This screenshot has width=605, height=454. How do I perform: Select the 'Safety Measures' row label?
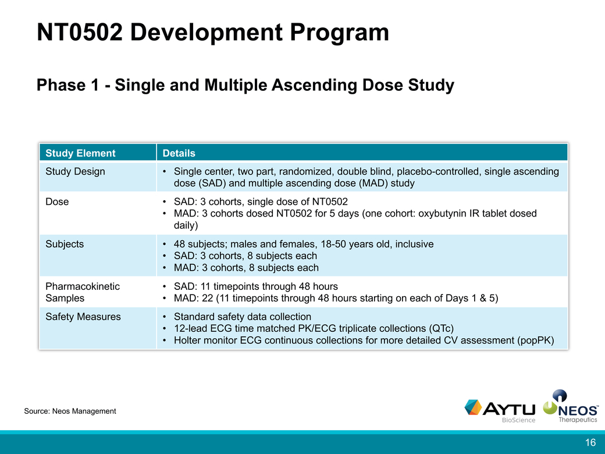click(83, 317)
